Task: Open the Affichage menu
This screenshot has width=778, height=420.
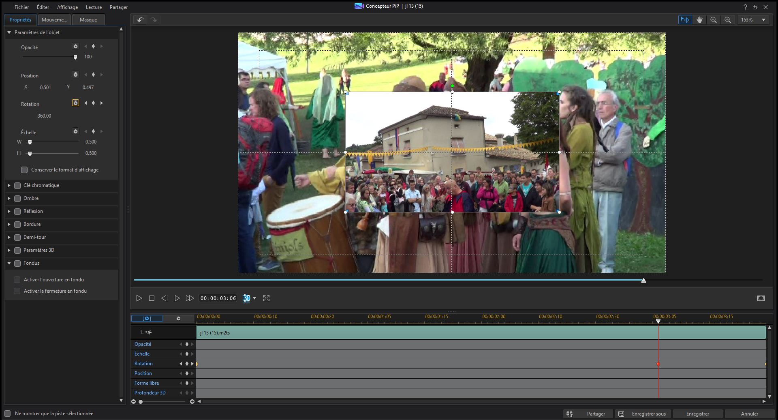Action: click(x=67, y=7)
